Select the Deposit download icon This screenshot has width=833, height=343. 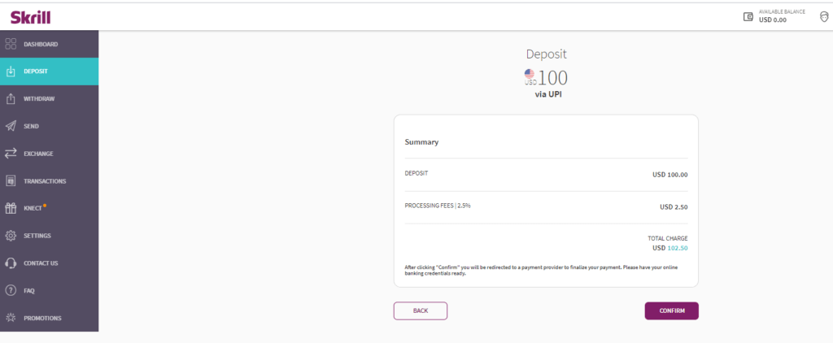[11, 72]
